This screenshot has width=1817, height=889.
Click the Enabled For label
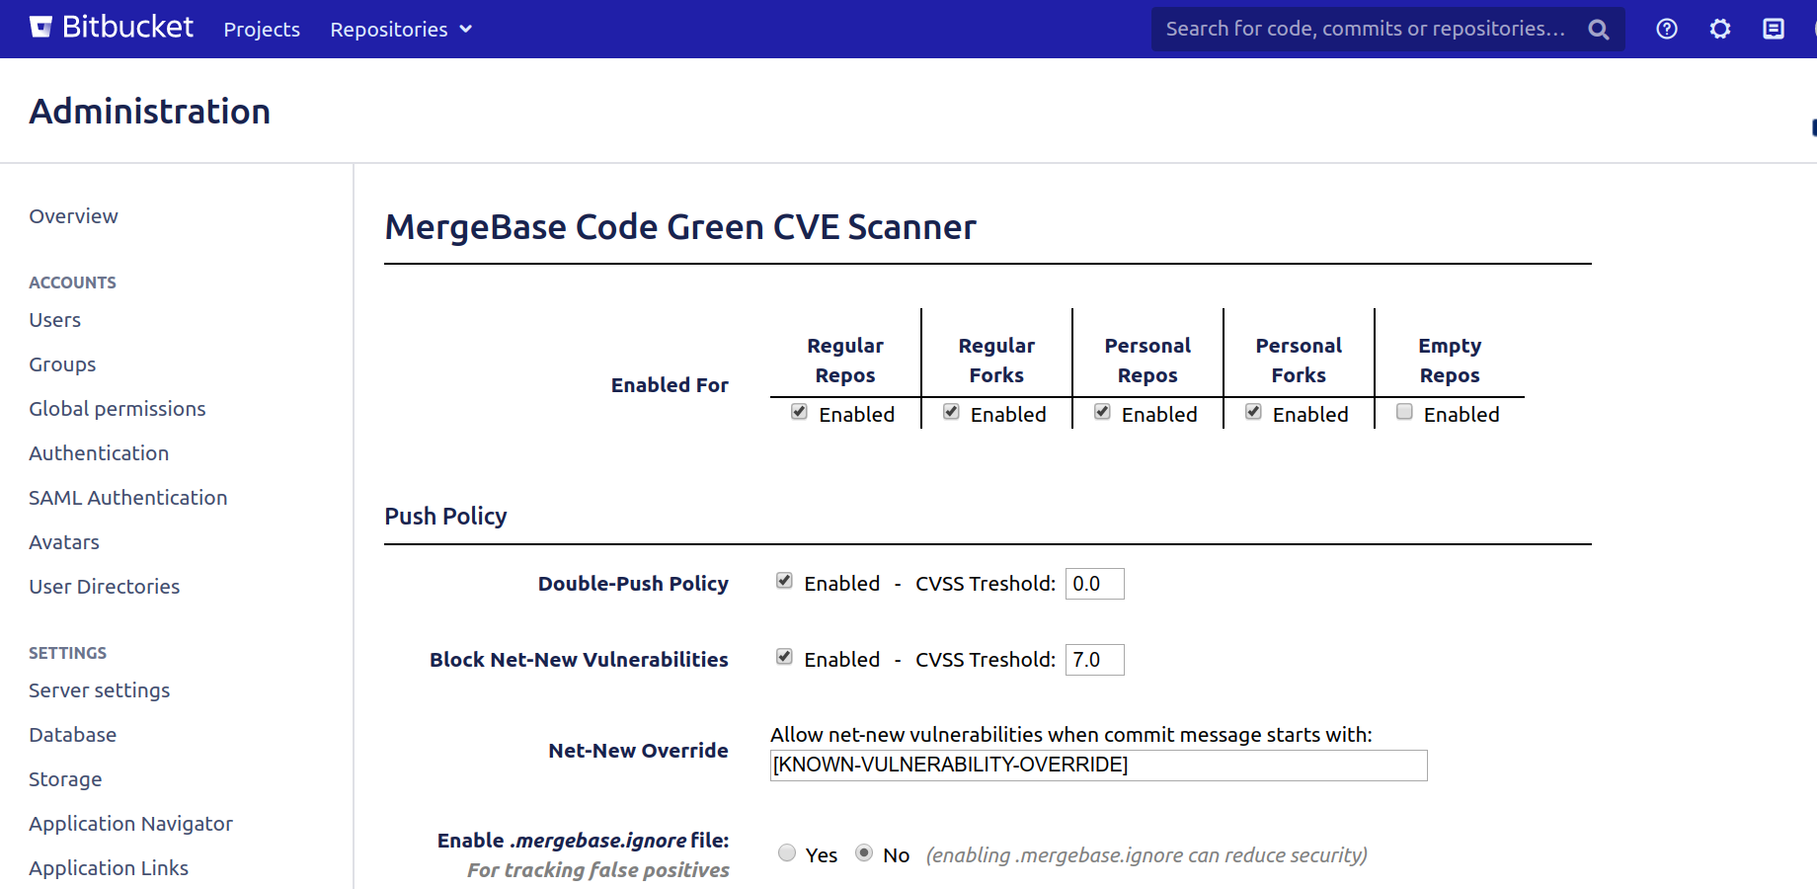(670, 385)
